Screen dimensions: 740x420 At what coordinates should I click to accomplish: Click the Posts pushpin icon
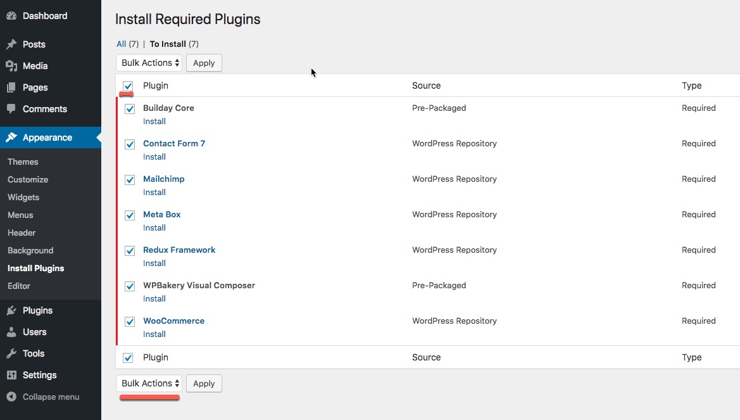(11, 44)
